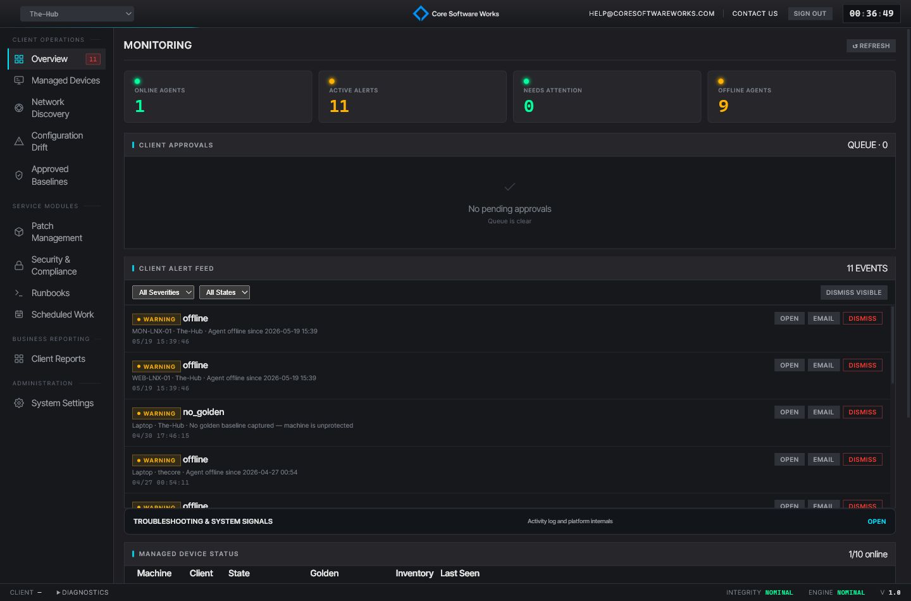The image size is (911, 601).
Task: Click the Configuration Drift triangle icon
Action: [19, 142]
